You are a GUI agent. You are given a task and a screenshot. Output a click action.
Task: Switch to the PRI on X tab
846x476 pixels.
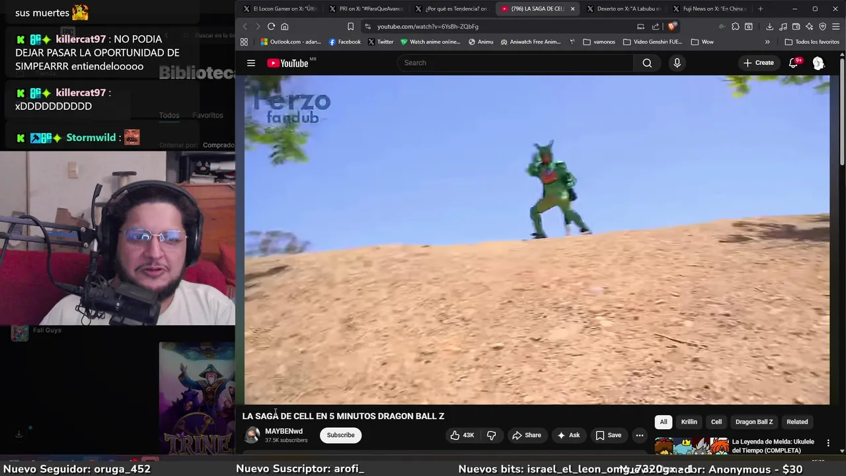(x=367, y=9)
